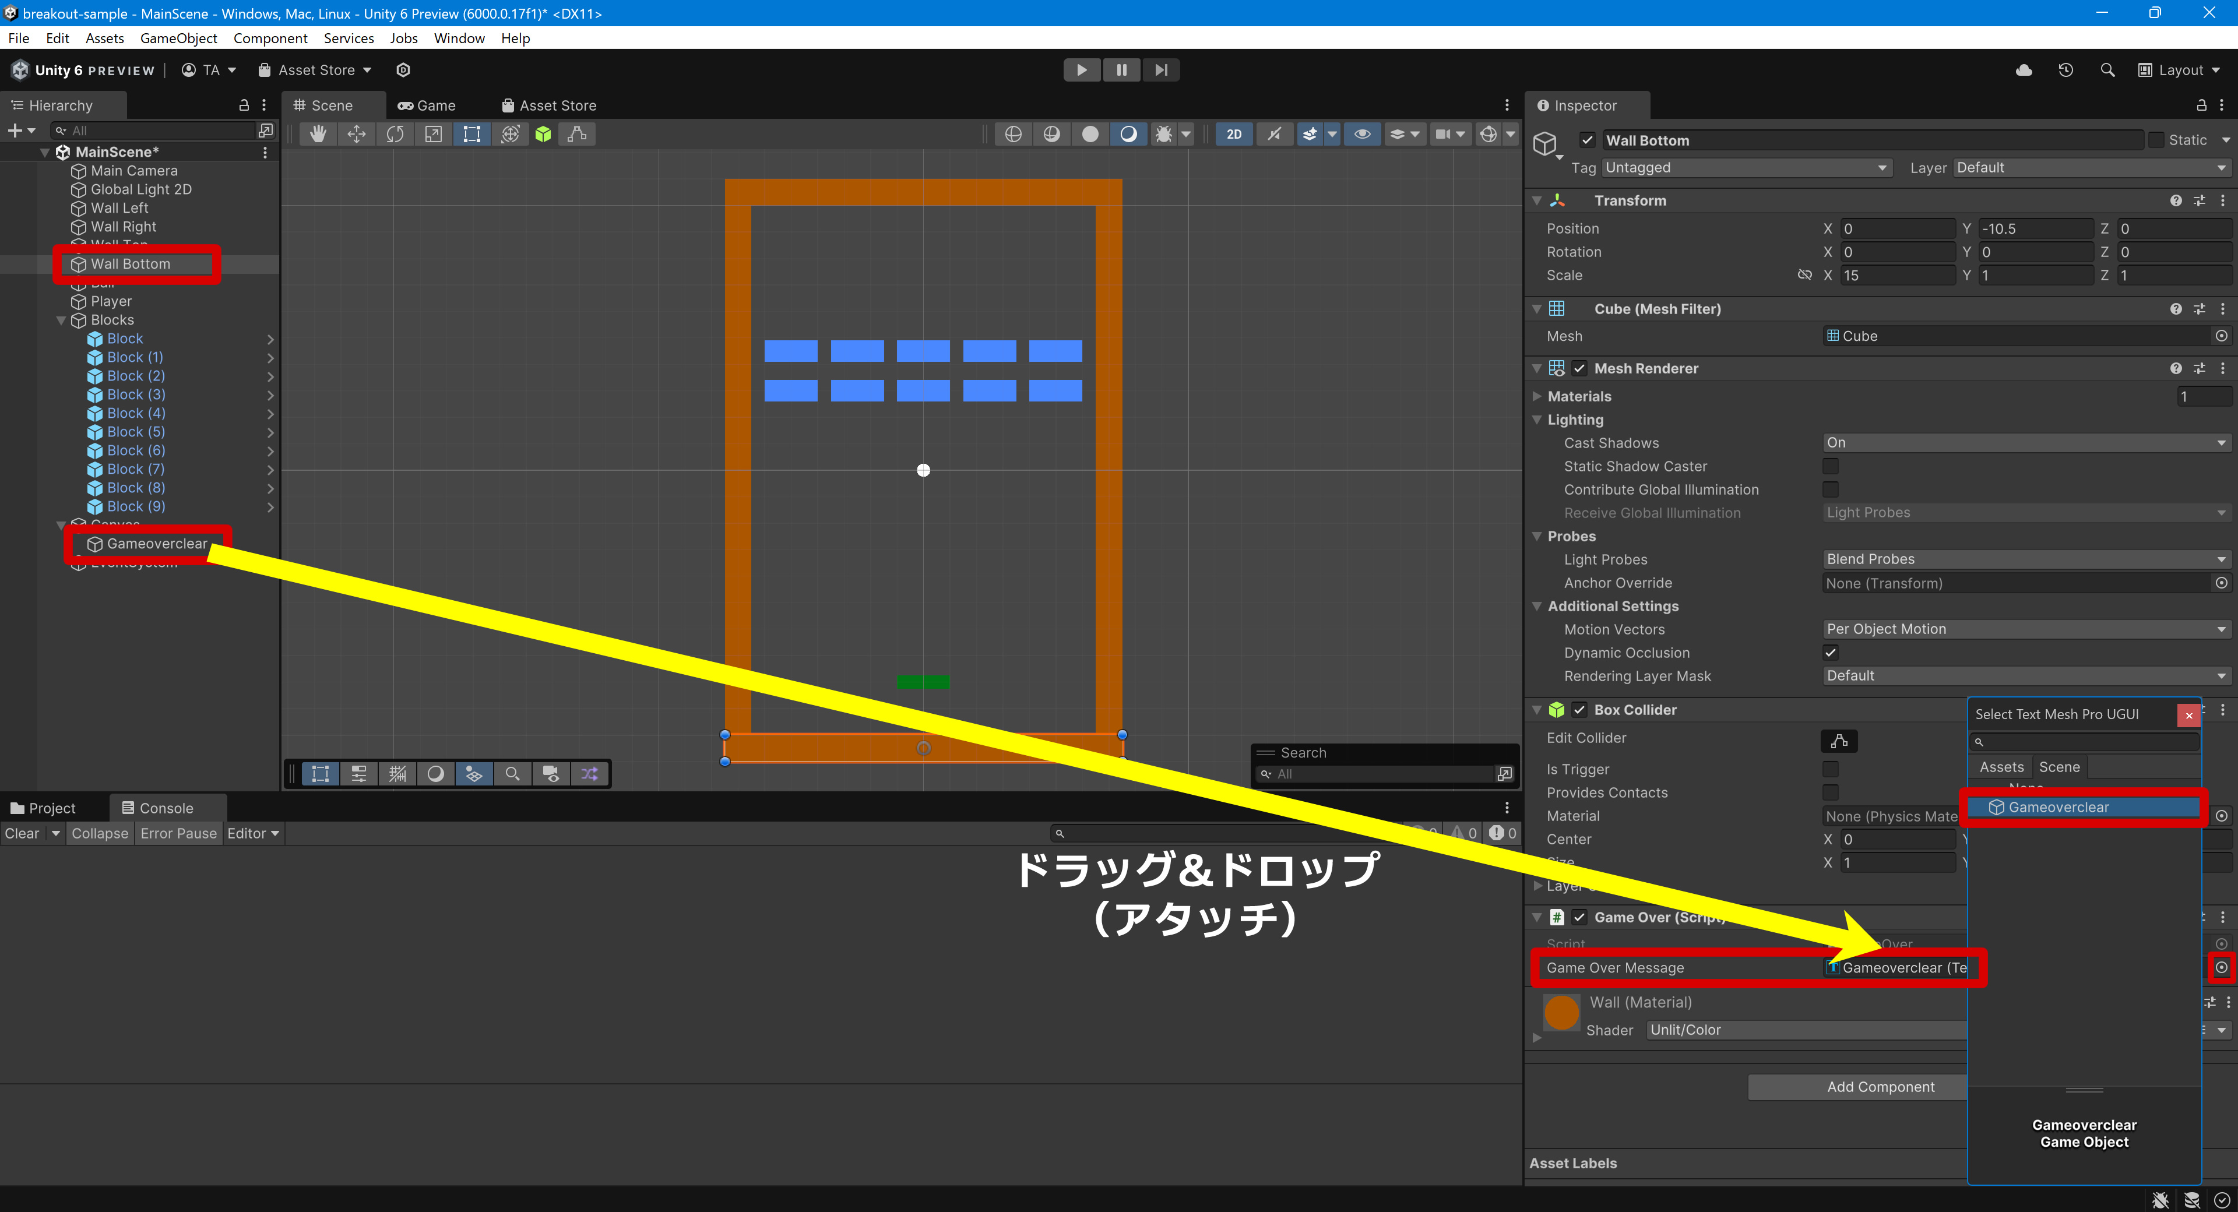This screenshot has width=2238, height=1212.
Task: Select the Transform tool in Scene toolbar
Action: 510,134
